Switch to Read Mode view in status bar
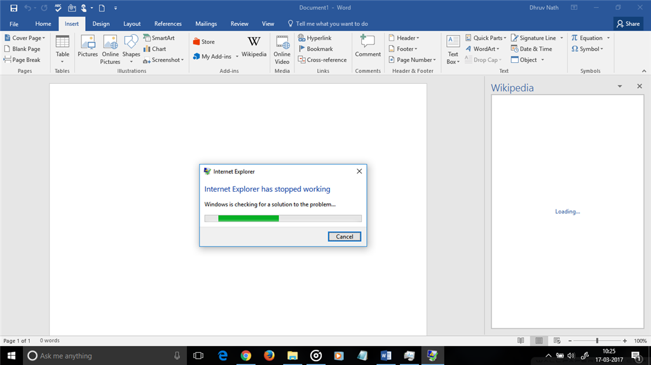The height and width of the screenshot is (365, 651). (x=521, y=340)
